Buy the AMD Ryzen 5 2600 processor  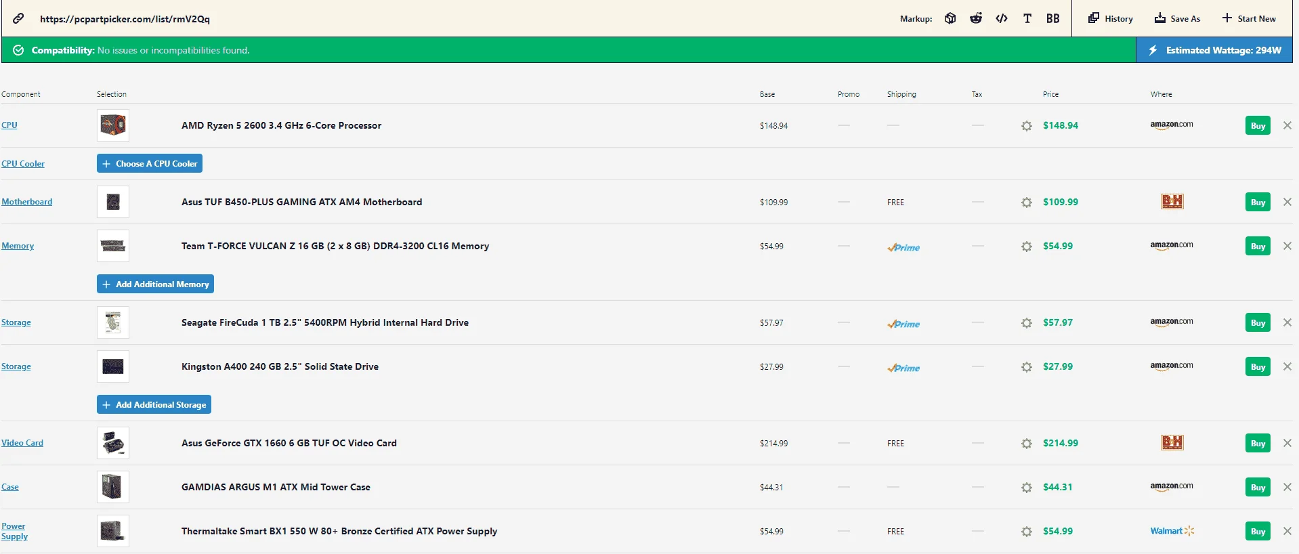point(1258,125)
